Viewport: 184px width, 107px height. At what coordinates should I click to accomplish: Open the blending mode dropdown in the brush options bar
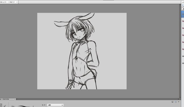click(x=55, y=105)
